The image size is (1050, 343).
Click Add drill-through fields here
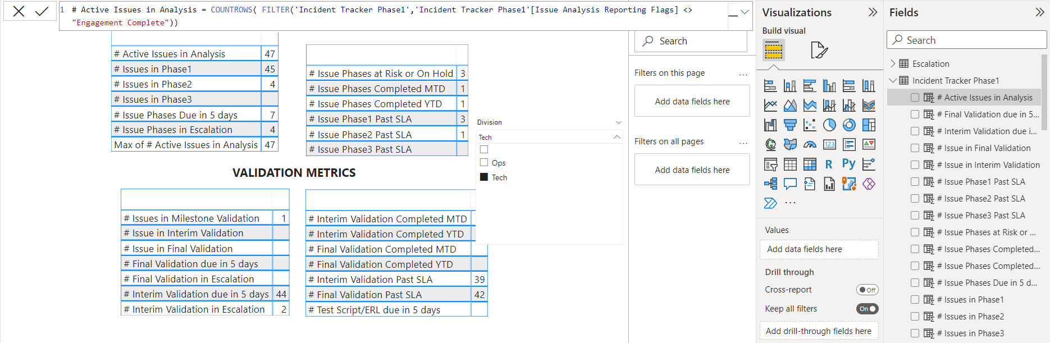(819, 331)
